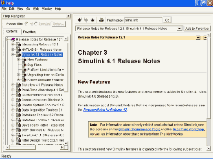213x159 pixels.
Task: Click the navigator horizontal scrollbar thumb
Action: [22, 147]
